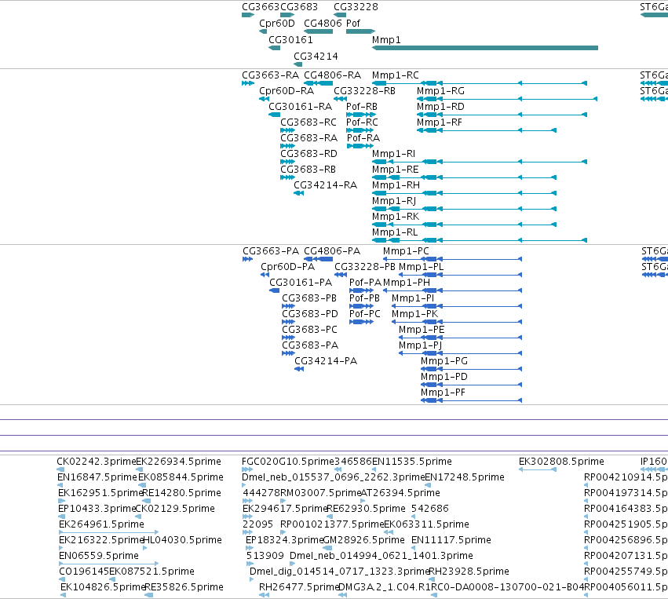Open transcript CG3663-RA
668x599 pixels.
(x=271, y=75)
